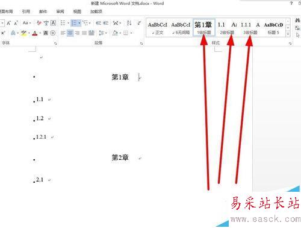This screenshot has width=301, height=228.
Task: Toggle Show/Hide paragraph marks
Action: (139, 23)
